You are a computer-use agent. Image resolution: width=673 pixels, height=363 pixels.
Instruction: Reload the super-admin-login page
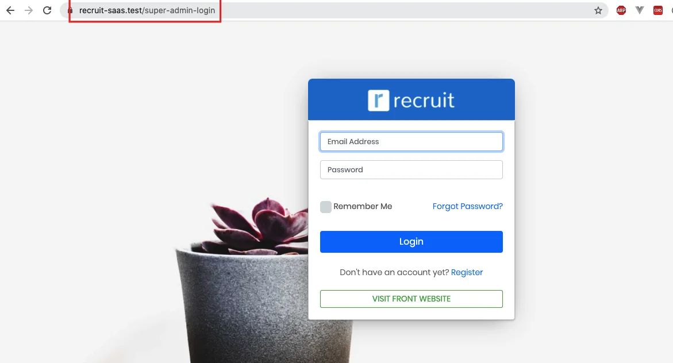pyautogui.click(x=47, y=10)
